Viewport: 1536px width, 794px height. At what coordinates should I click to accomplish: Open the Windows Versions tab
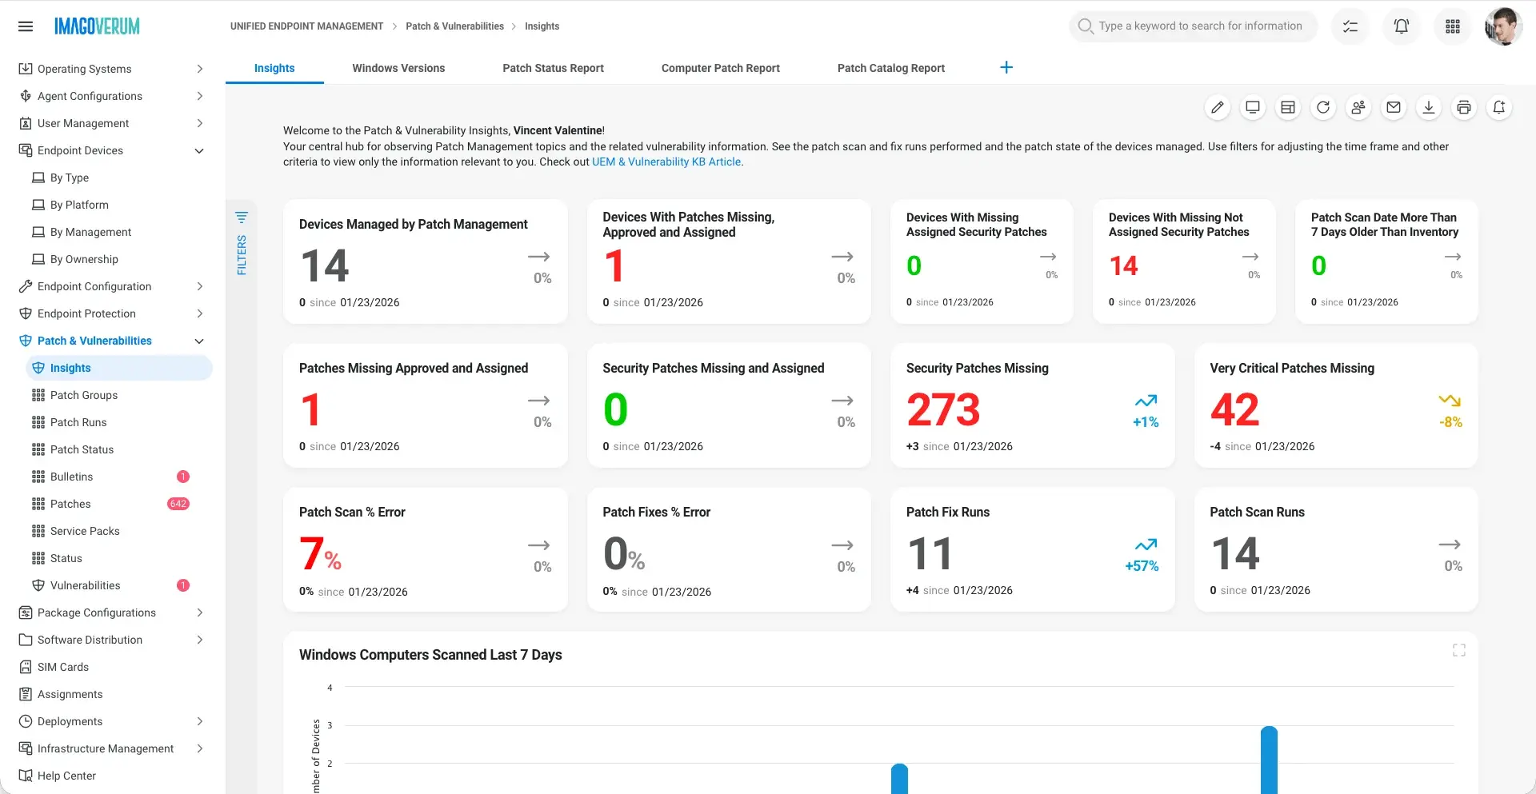tap(398, 68)
